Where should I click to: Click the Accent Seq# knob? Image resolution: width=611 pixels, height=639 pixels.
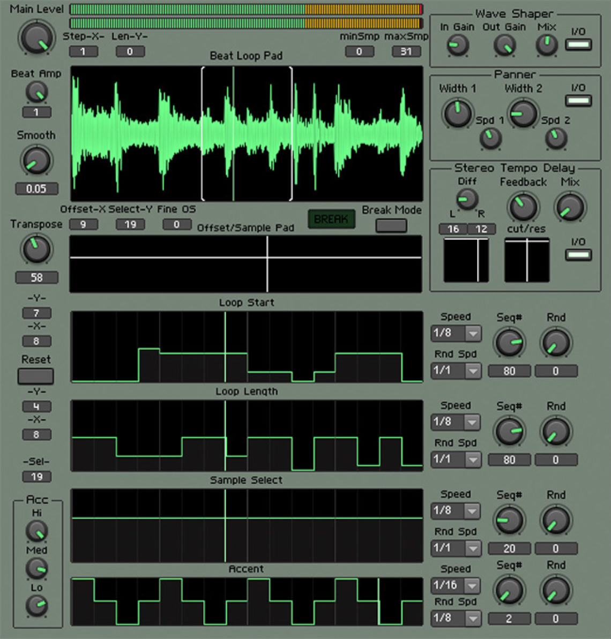point(509,590)
